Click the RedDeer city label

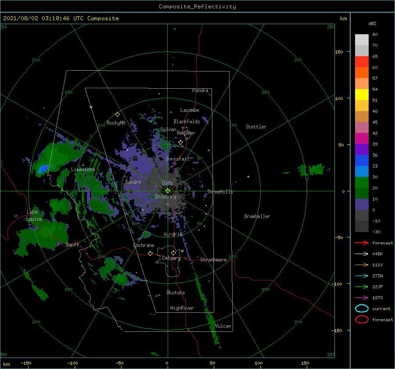point(186,133)
